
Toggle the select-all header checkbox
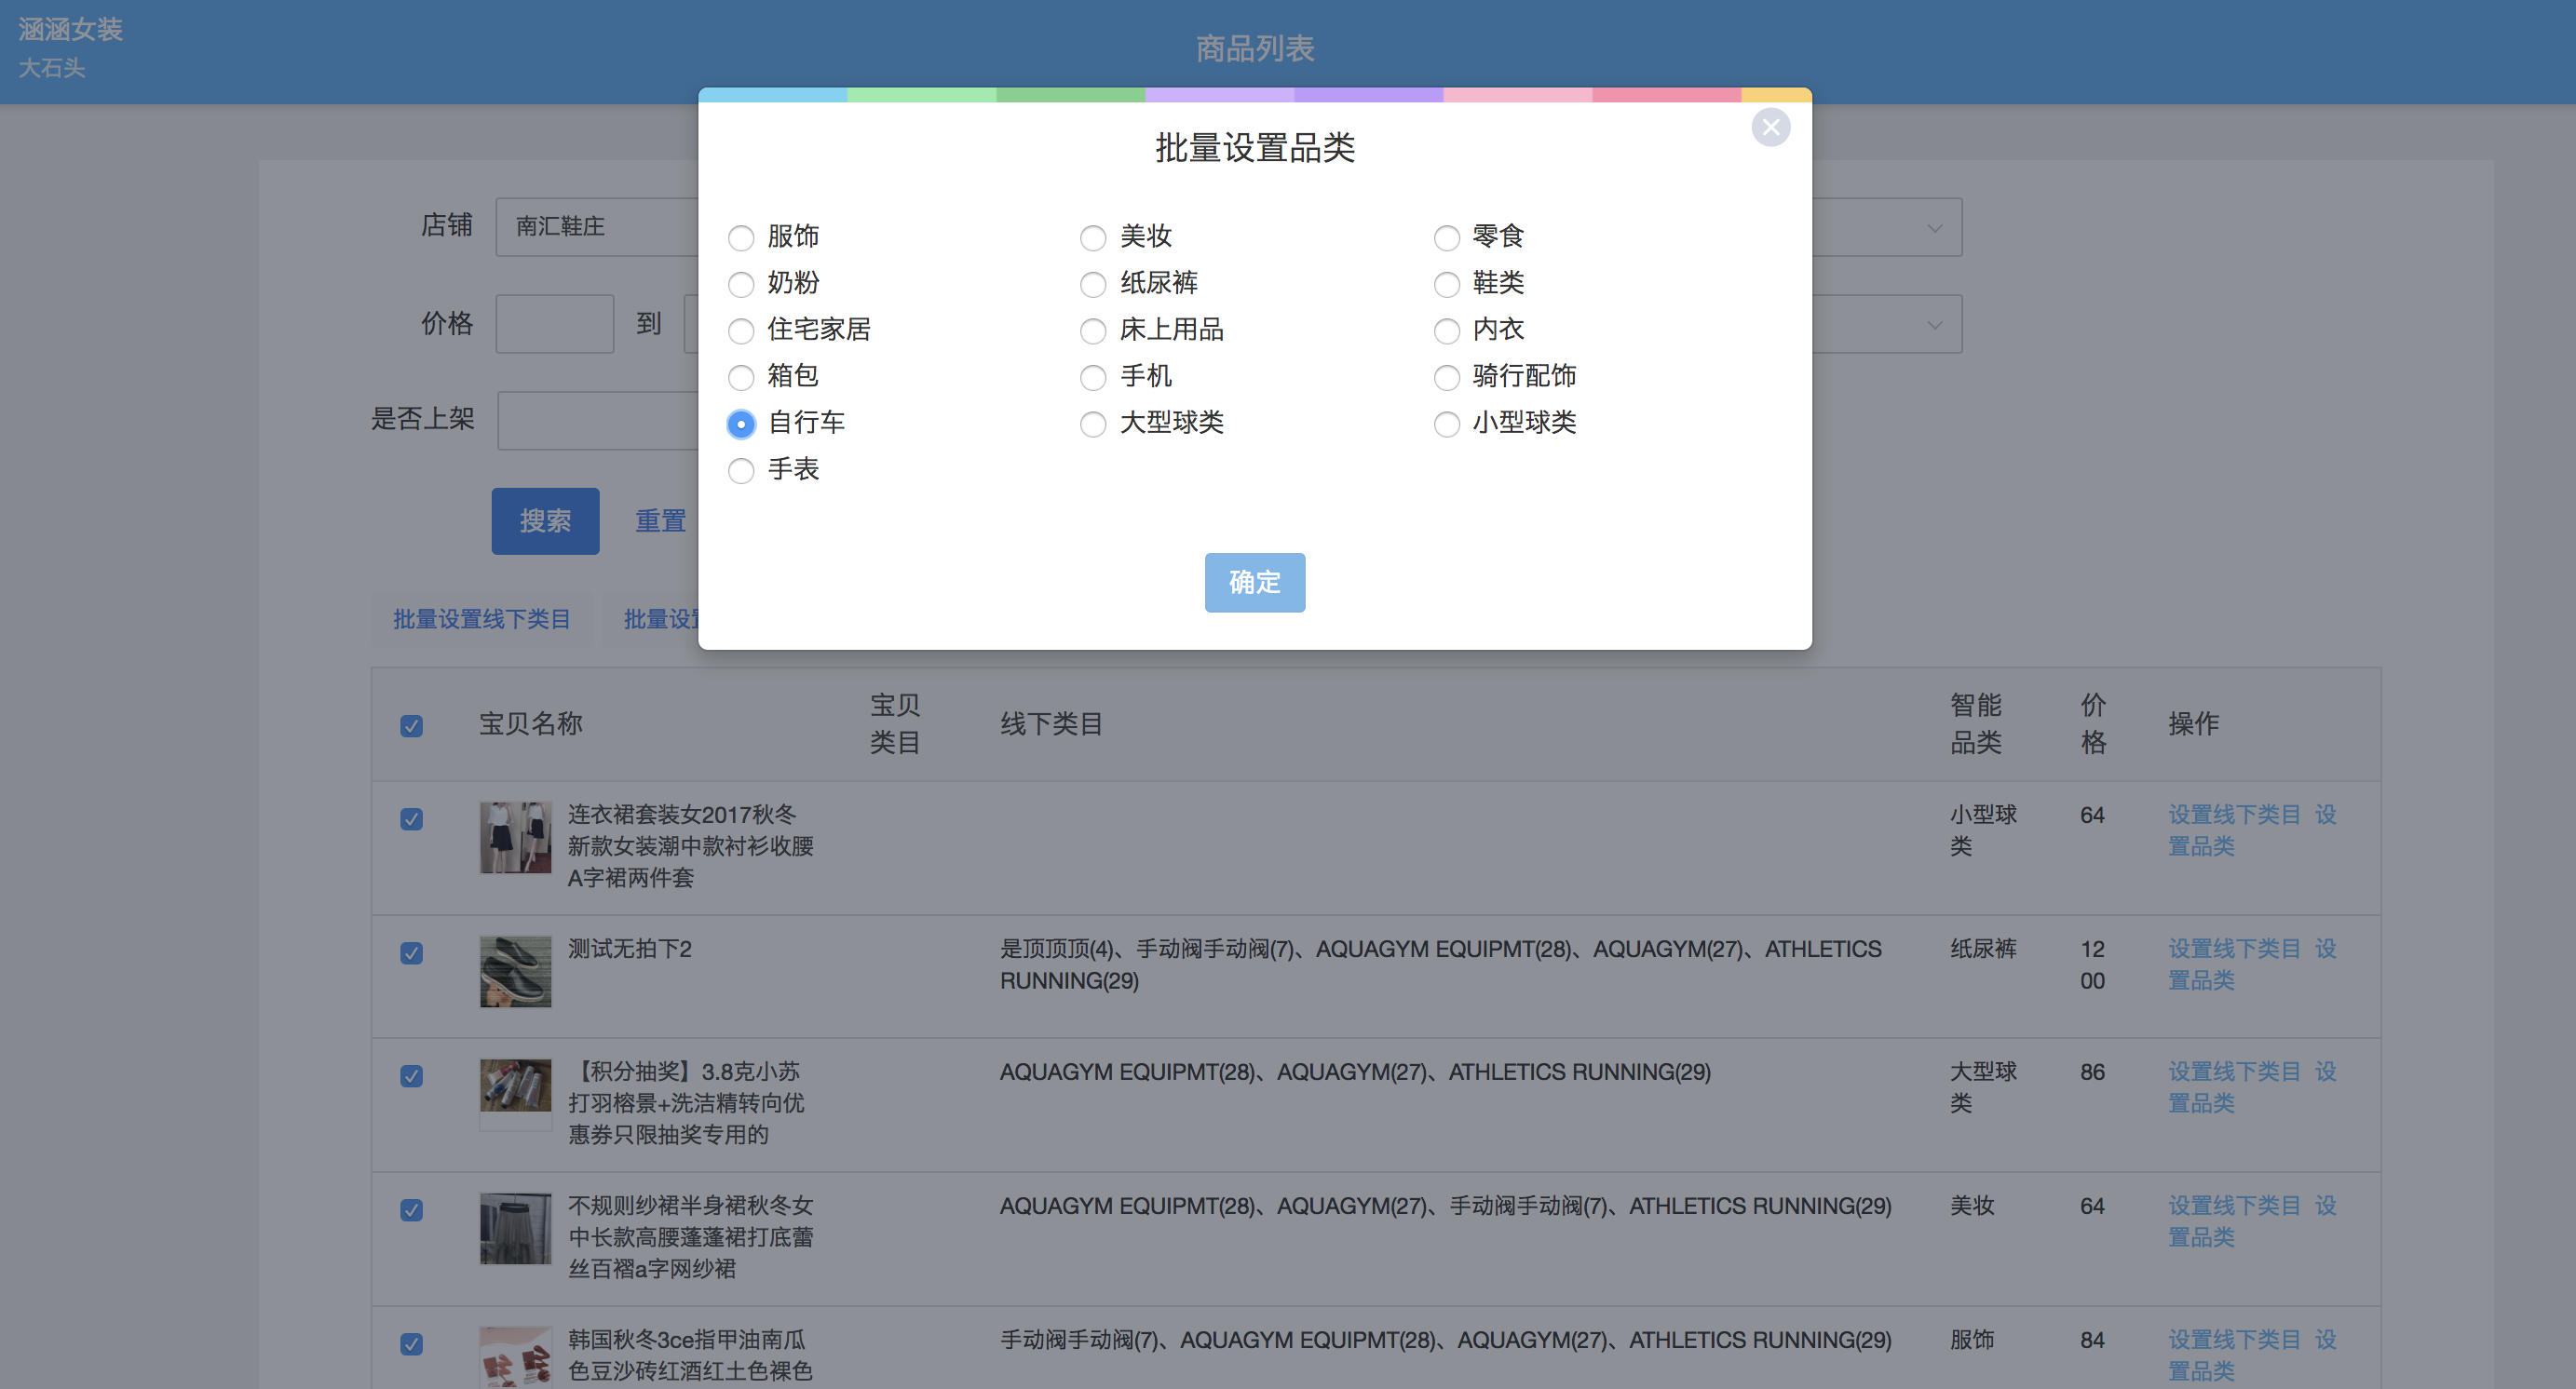411,725
